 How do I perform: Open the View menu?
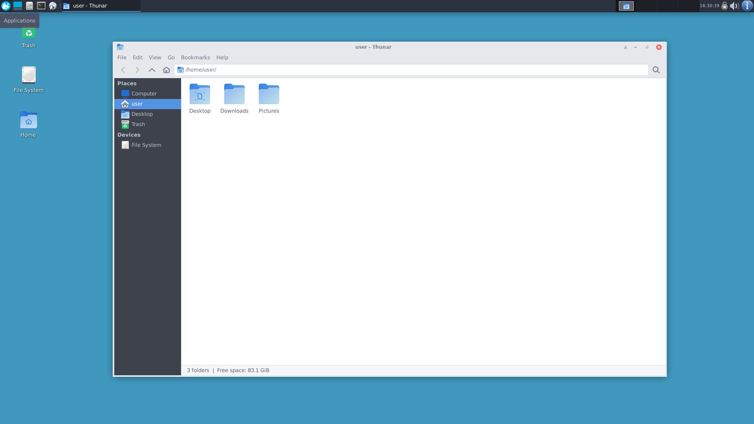coord(155,57)
